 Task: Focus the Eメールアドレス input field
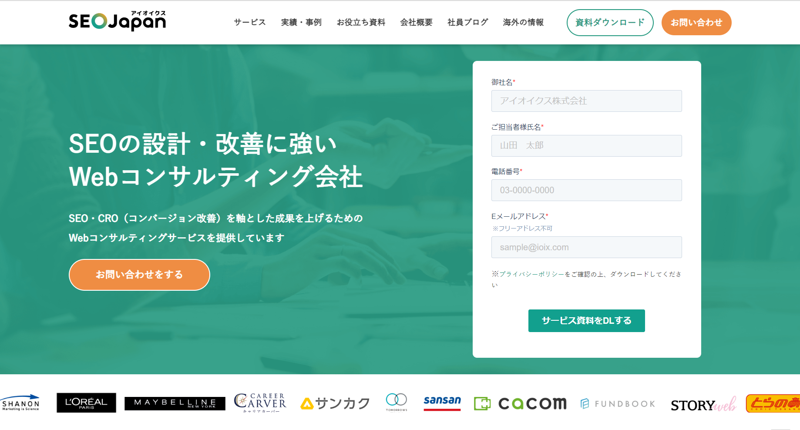tap(586, 247)
